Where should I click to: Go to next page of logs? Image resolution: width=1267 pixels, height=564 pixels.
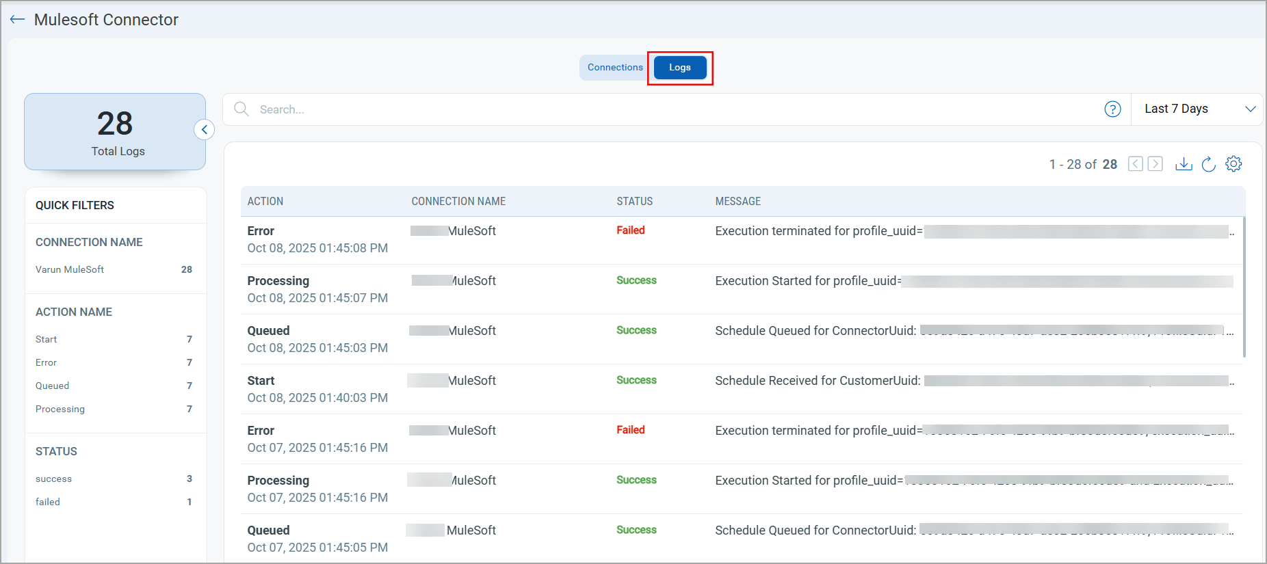(x=1155, y=164)
